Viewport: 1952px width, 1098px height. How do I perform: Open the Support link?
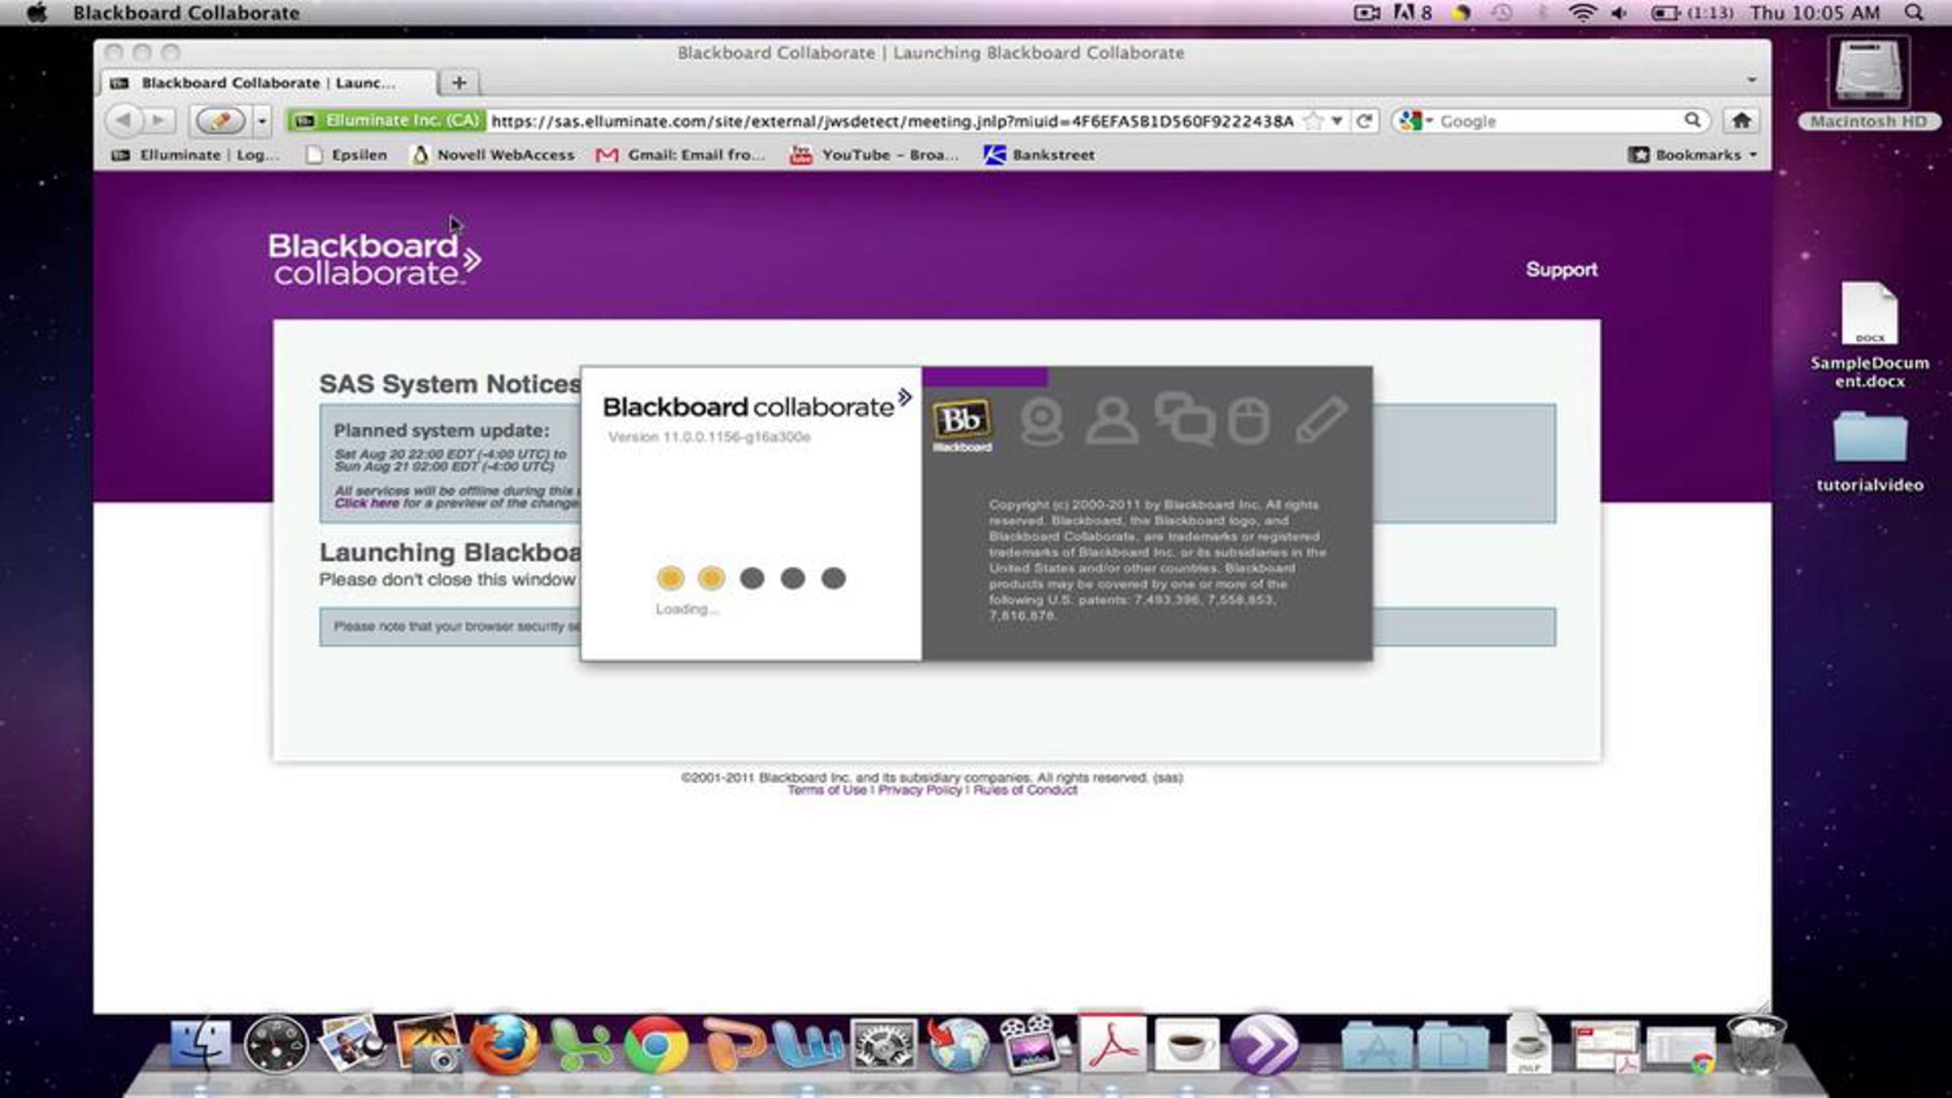[1562, 269]
